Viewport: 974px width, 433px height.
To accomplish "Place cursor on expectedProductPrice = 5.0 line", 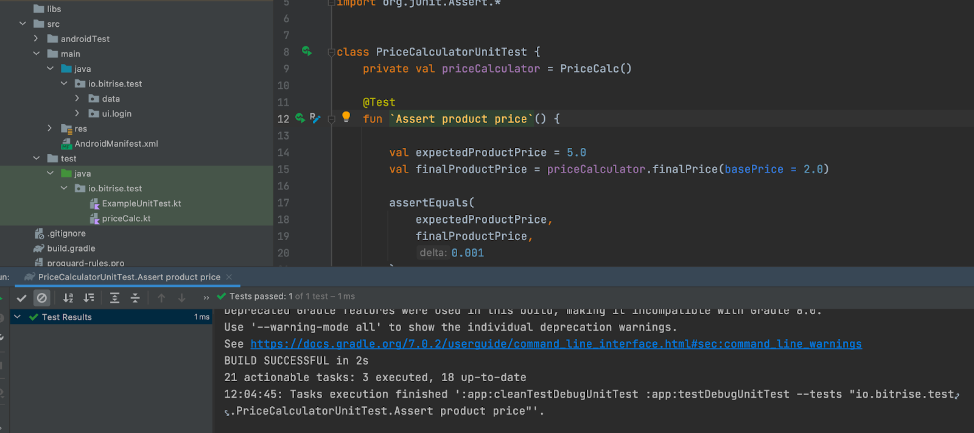I will click(x=488, y=152).
